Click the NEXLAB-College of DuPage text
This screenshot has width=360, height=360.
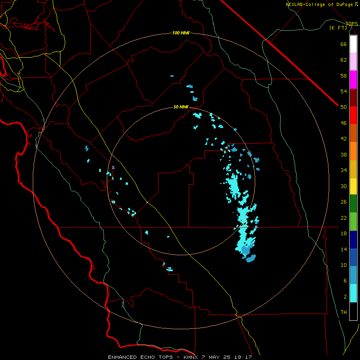[x=320, y=4]
